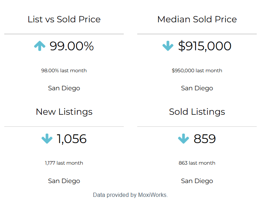Click the down arrow beside $915,000
The height and width of the screenshot is (199, 261).
pos(168,46)
